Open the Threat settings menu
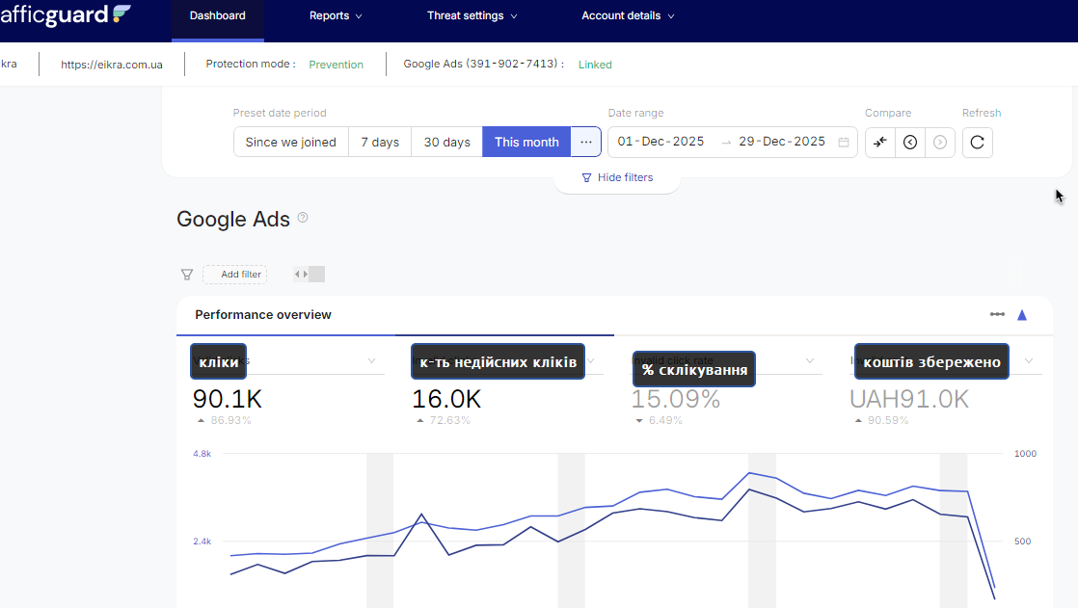The width and height of the screenshot is (1078, 608). [x=472, y=15]
